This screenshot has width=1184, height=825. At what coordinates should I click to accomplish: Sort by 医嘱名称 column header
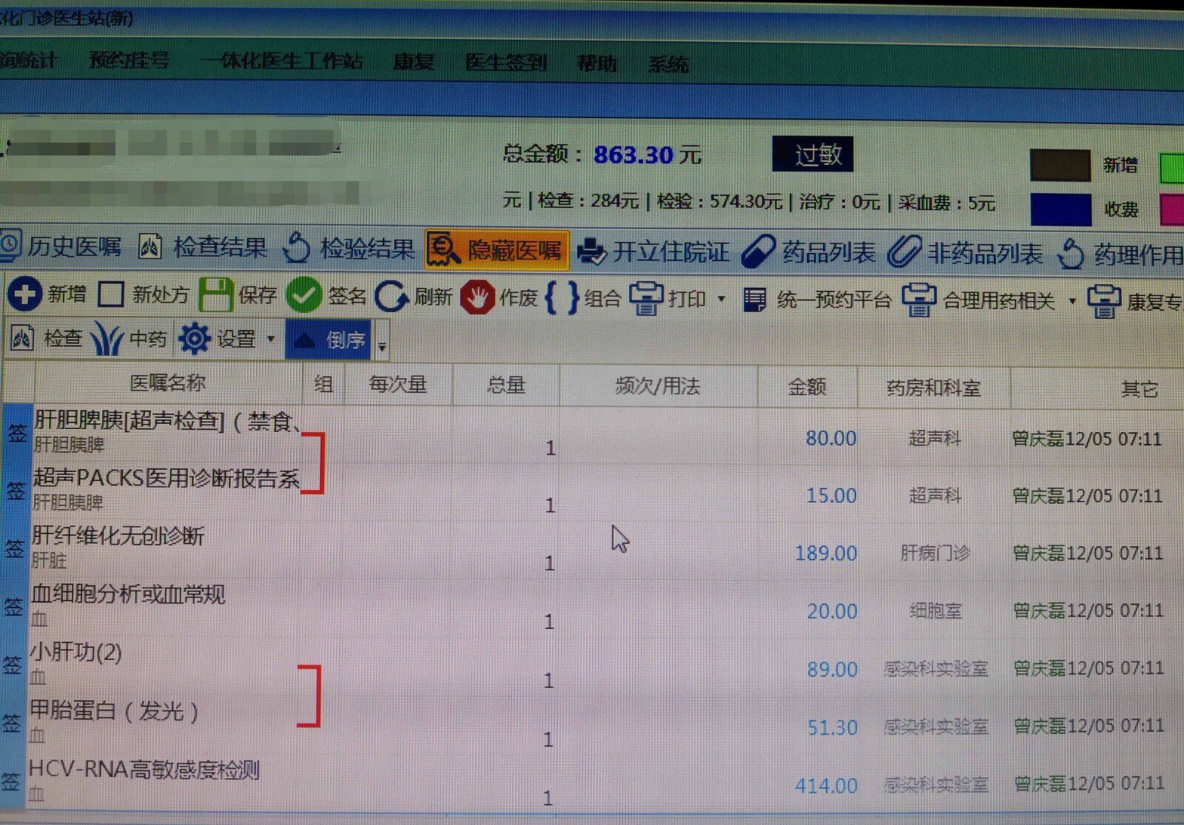click(x=168, y=383)
